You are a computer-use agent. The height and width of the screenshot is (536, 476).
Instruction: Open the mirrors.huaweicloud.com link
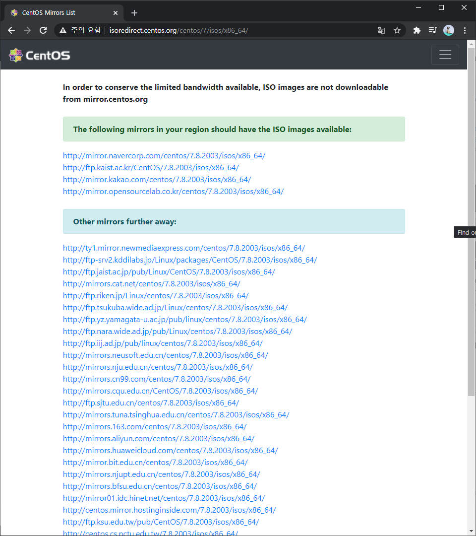(171, 451)
